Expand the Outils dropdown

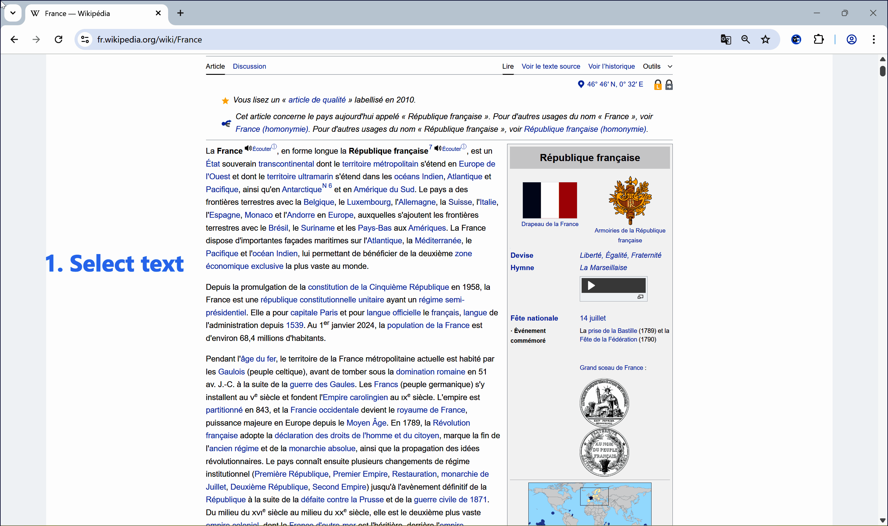click(x=657, y=66)
